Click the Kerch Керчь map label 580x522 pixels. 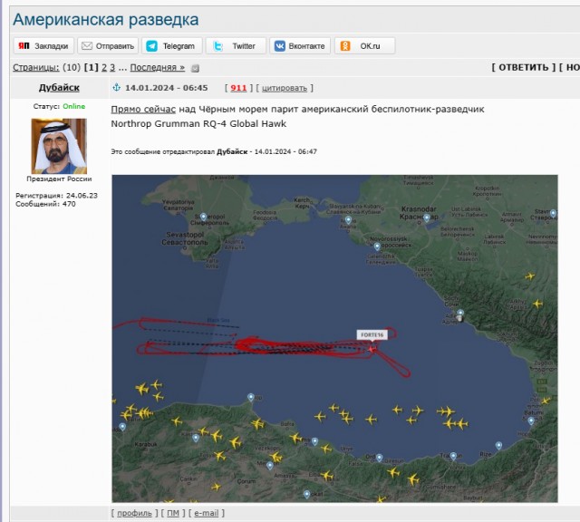[x=302, y=203]
